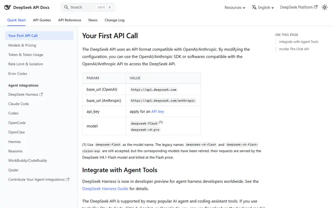The image size is (333, 208).
Task: Open the Change Log tab
Action: 114,20
